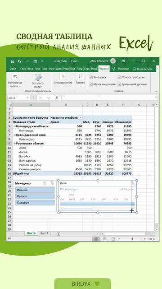Select all cells corner button
Screen dimensions: 162x289
(x=9, y=105)
